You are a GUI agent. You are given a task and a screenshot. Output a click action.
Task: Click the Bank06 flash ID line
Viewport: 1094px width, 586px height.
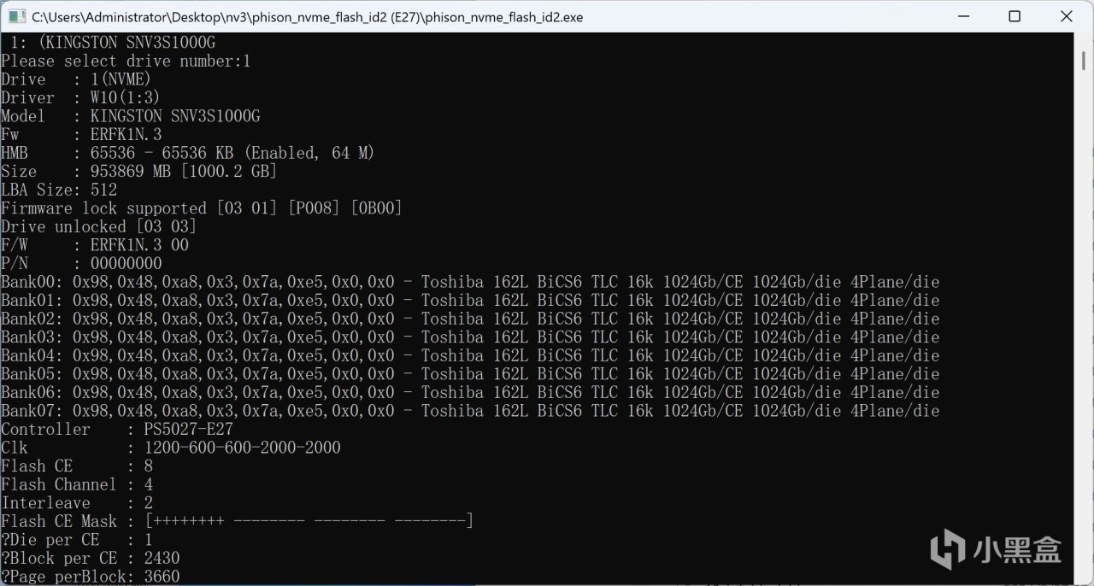coord(470,392)
